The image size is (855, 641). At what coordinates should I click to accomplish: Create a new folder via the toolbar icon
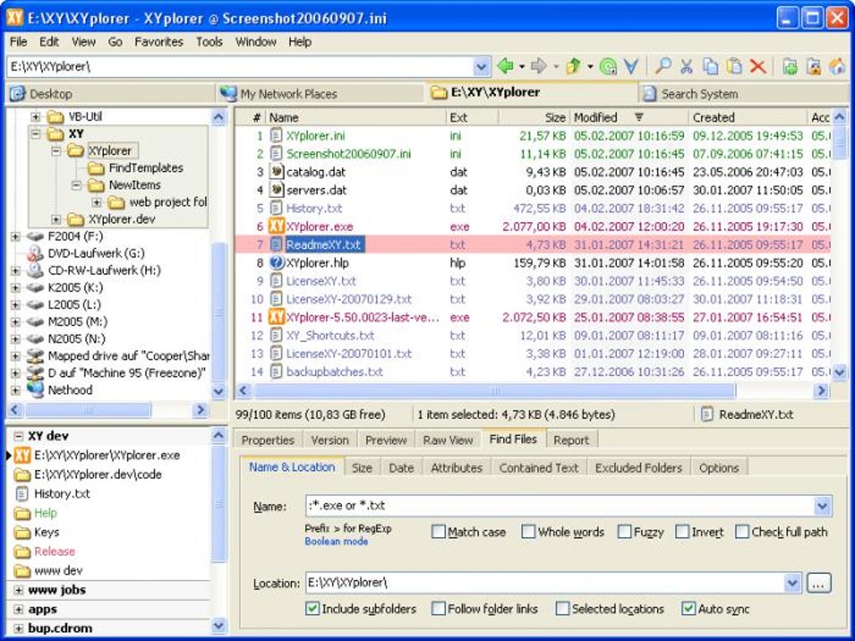coord(790,66)
